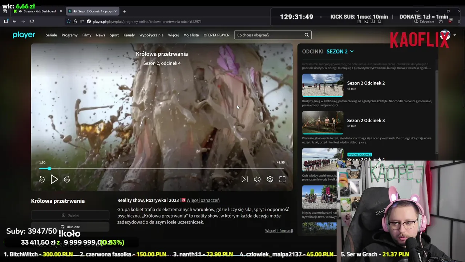Image resolution: width=465 pixels, height=262 pixels.
Task: Close the Sezon 2 Odcinek 4 tab
Action: [116, 11]
